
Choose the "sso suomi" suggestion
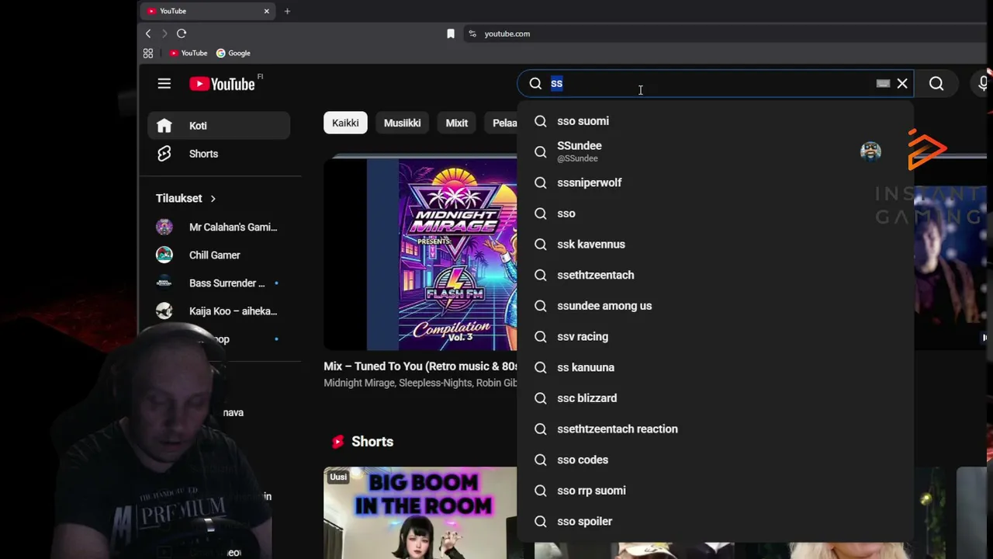pyautogui.click(x=715, y=121)
